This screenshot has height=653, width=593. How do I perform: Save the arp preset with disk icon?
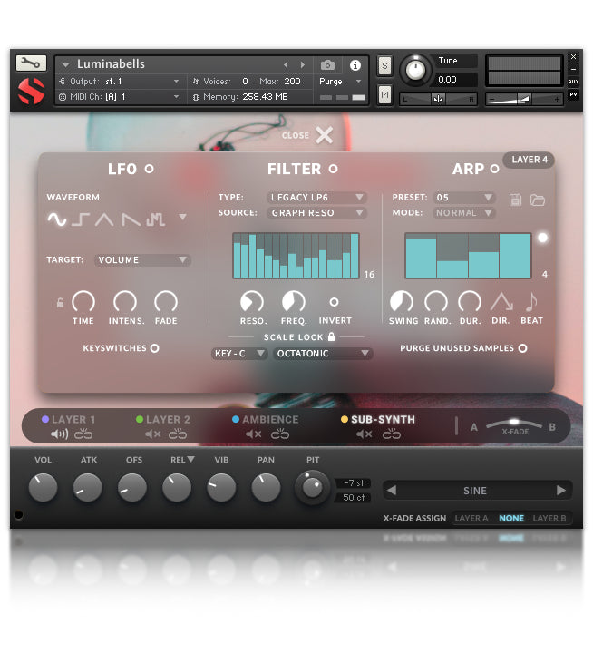(516, 200)
